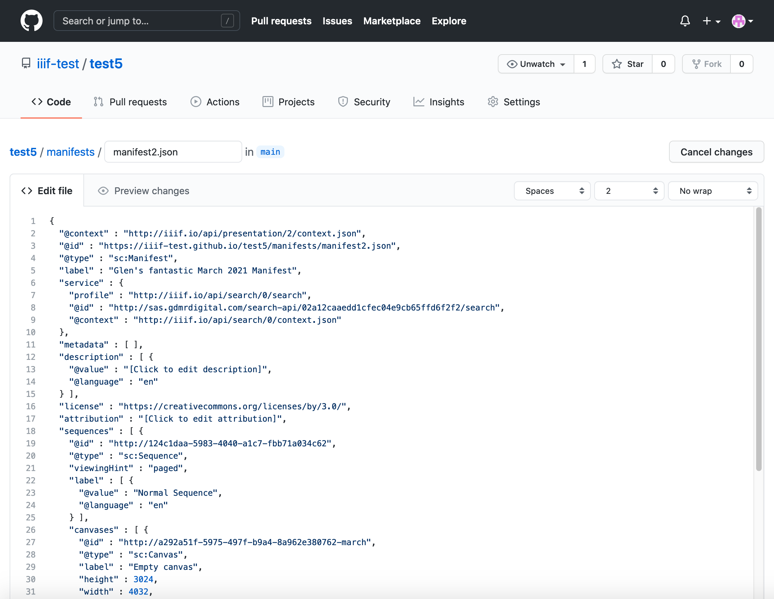774x599 pixels.
Task: Click the Actions play-circle icon
Action: coord(196,102)
